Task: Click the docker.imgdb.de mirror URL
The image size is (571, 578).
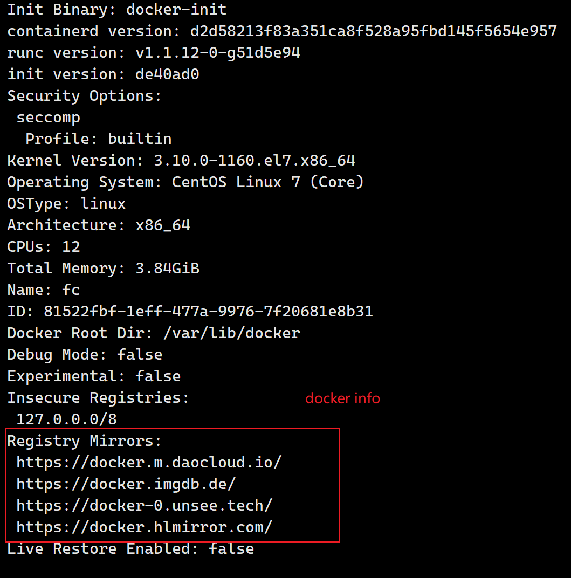Action: tap(126, 484)
